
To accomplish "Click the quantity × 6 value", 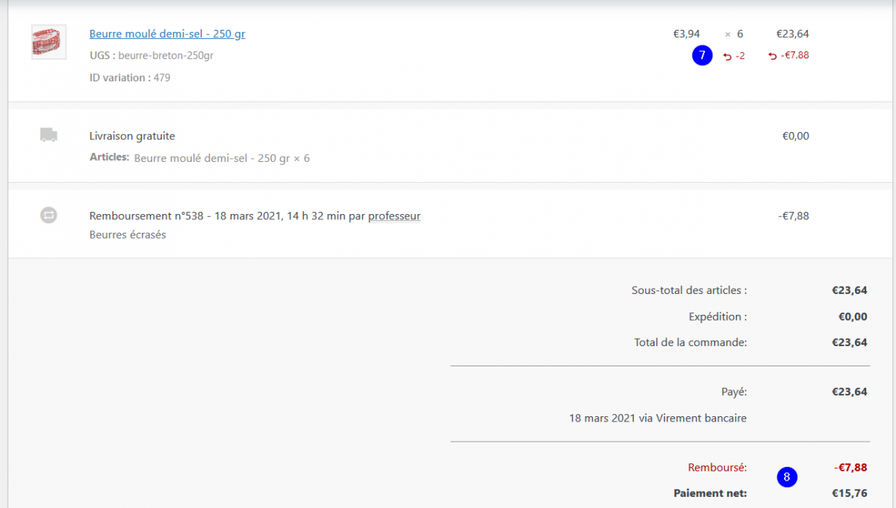I will pyautogui.click(x=734, y=34).
